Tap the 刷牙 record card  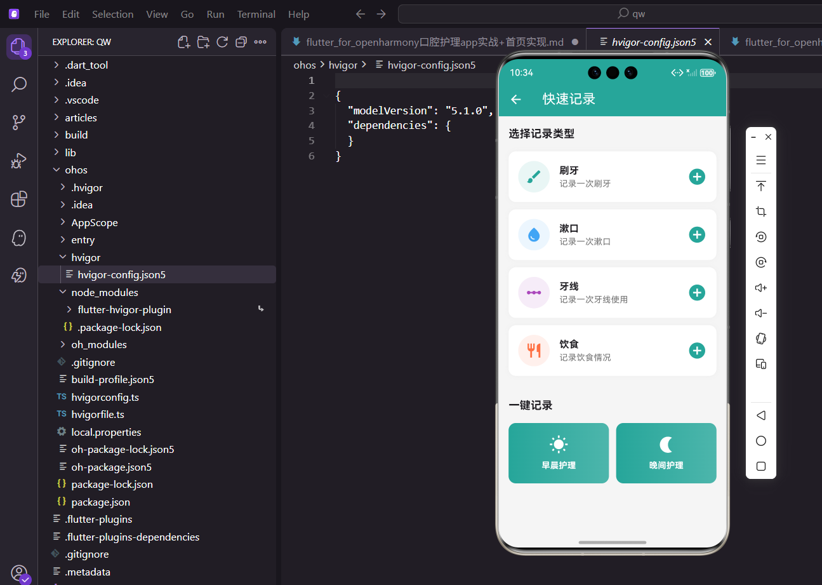[613, 177]
